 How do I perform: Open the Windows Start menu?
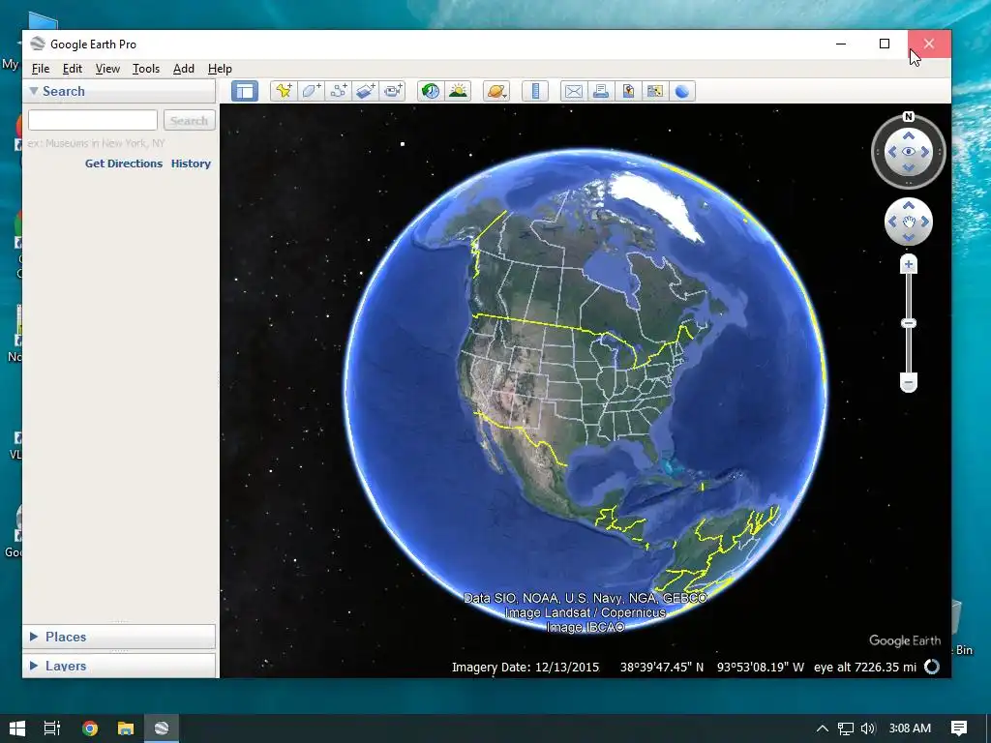pyautogui.click(x=17, y=728)
